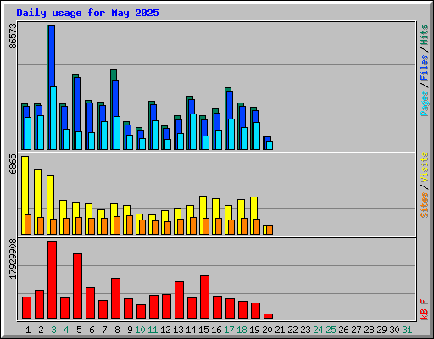Select the blue Files bar for day 5
This screenshot has width=434, height=339.
pos(77,104)
